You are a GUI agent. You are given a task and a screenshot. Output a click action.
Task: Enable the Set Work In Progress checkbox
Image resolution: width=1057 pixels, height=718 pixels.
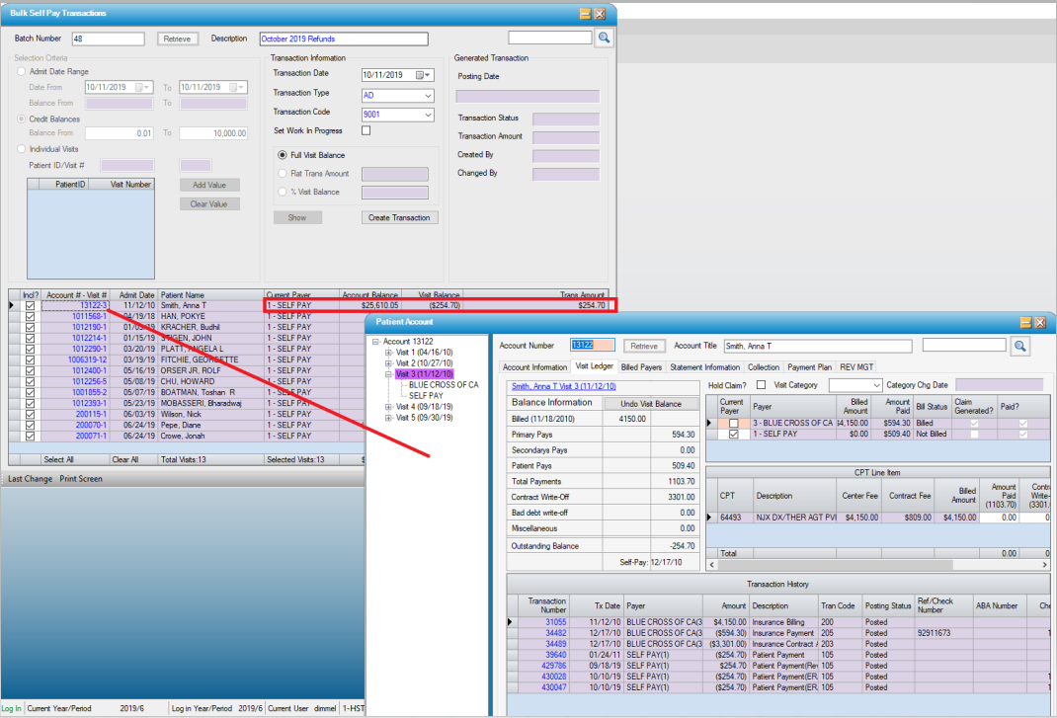[366, 130]
